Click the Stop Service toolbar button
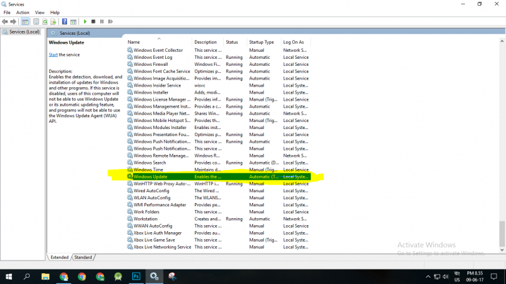Image resolution: width=506 pixels, height=284 pixels. pyautogui.click(x=93, y=22)
